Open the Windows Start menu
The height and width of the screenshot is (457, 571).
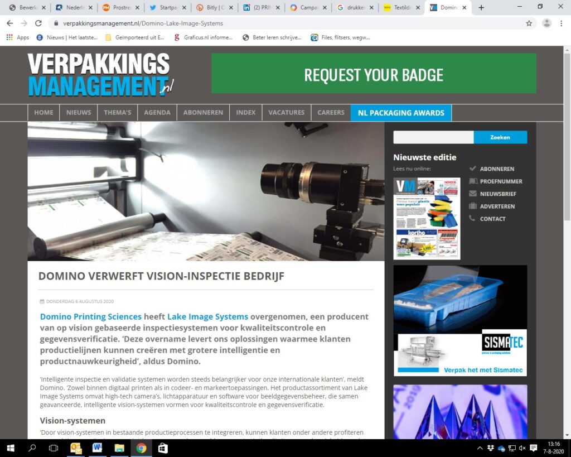(11, 448)
